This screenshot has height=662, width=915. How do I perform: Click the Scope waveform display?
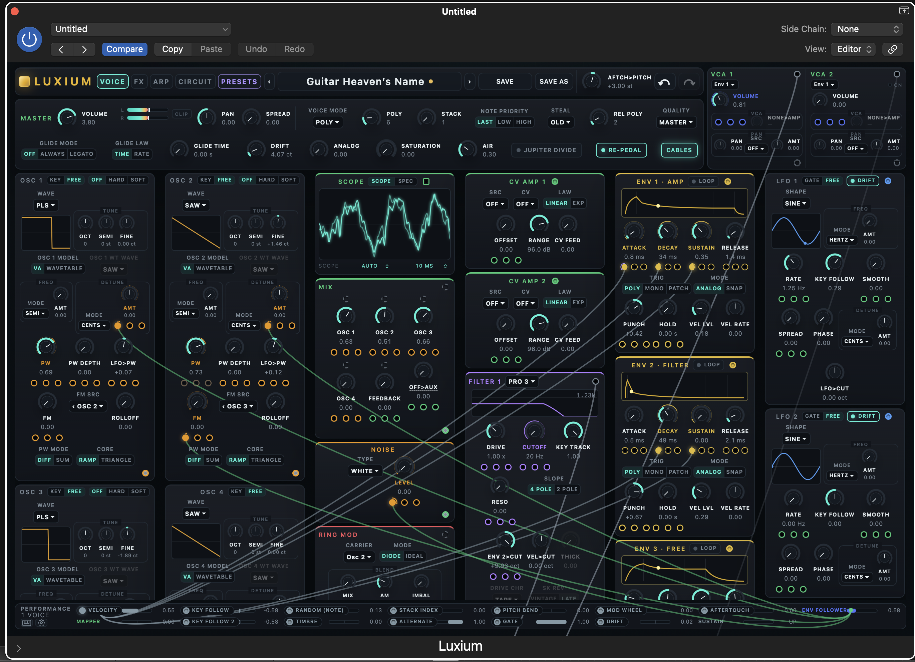coord(384,224)
